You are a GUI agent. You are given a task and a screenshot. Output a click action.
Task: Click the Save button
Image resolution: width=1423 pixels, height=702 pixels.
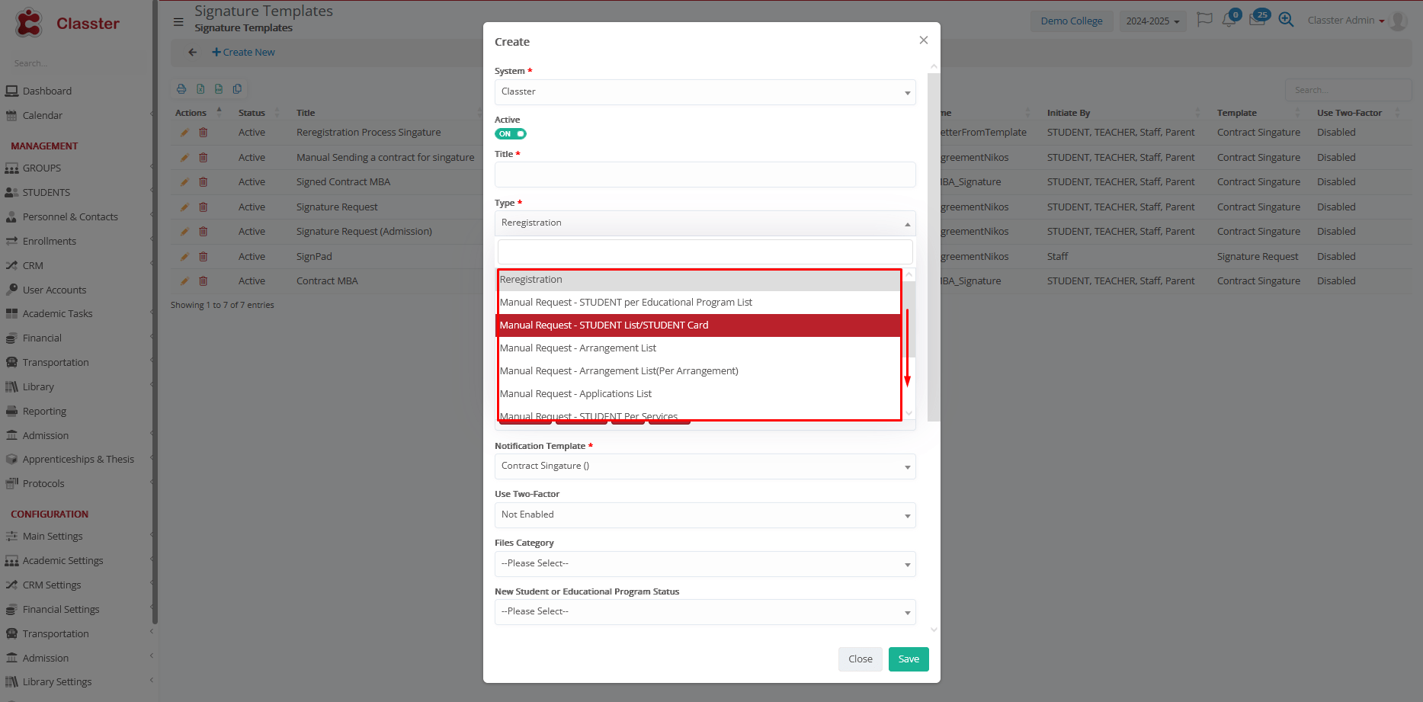point(908,659)
